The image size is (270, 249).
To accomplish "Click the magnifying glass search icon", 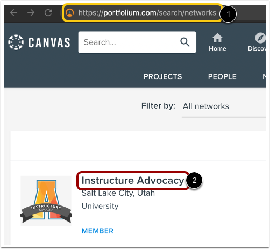I will tap(185, 42).
